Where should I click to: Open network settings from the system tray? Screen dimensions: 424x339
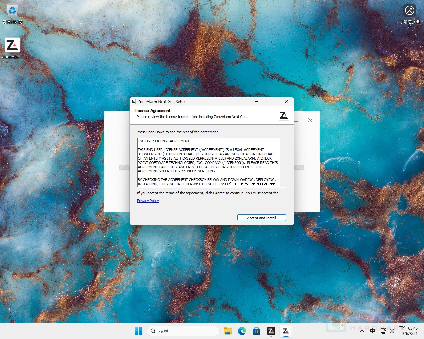coord(383,331)
